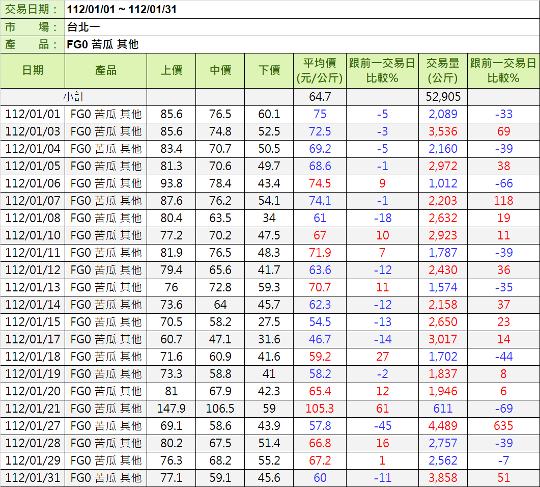This screenshot has height=487, width=540.
Task: Select the subtotal average price 64.7
Action: point(320,97)
